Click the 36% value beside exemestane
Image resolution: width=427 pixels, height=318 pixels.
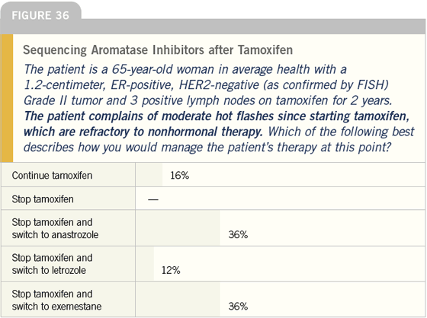[x=238, y=307]
